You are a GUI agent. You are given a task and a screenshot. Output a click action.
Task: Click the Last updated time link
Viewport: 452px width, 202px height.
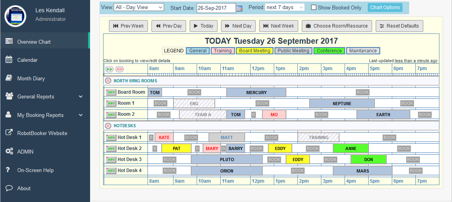pyautogui.click(x=416, y=61)
